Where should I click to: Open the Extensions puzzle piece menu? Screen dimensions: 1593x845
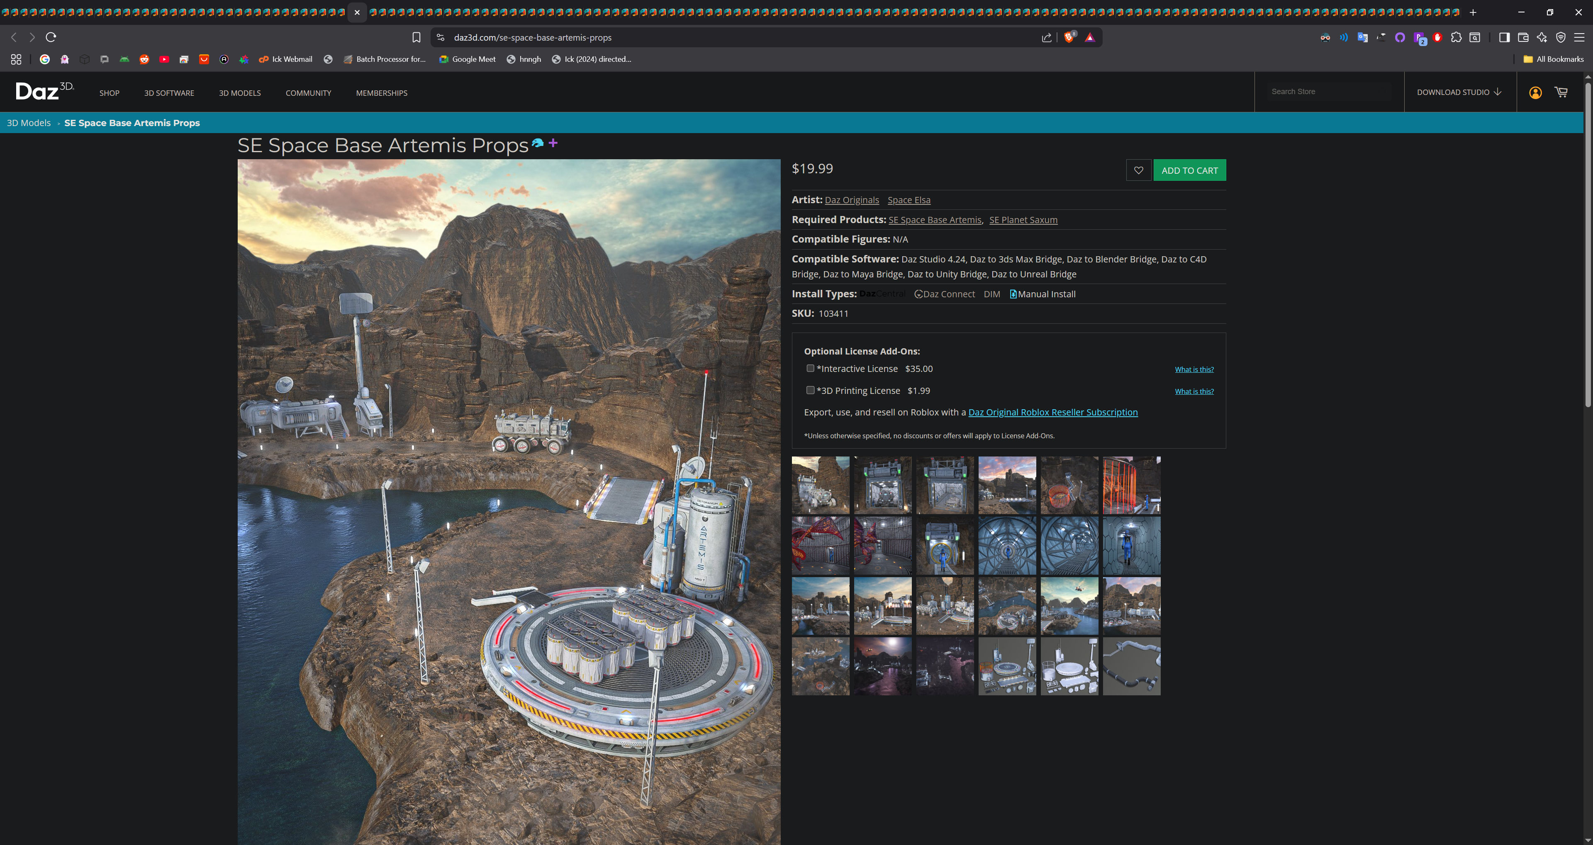click(x=1456, y=37)
